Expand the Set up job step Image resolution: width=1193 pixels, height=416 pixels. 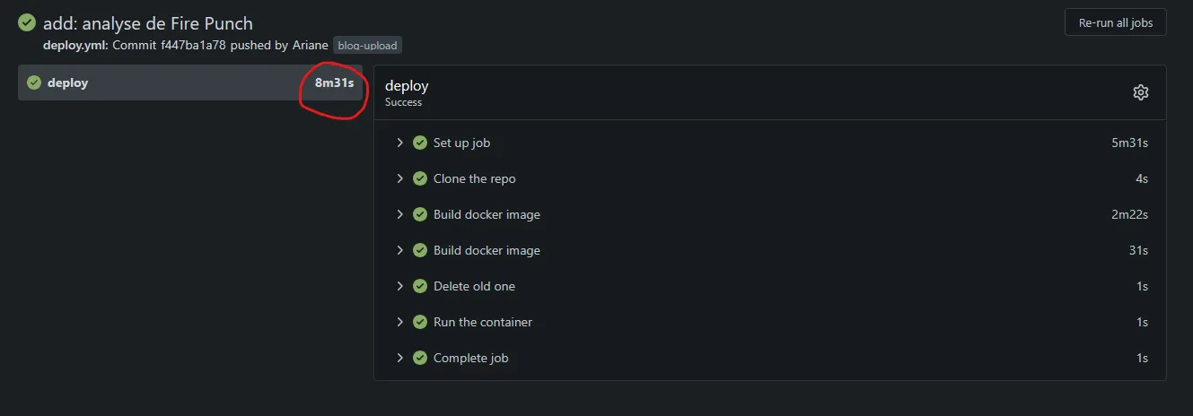(399, 143)
